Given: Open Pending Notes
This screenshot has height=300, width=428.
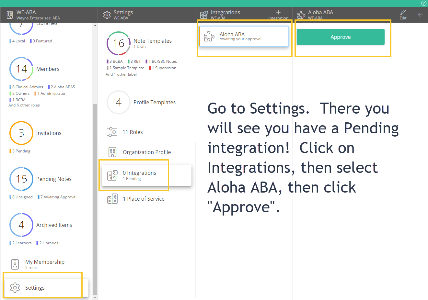Looking at the screenshot, I should click(54, 179).
